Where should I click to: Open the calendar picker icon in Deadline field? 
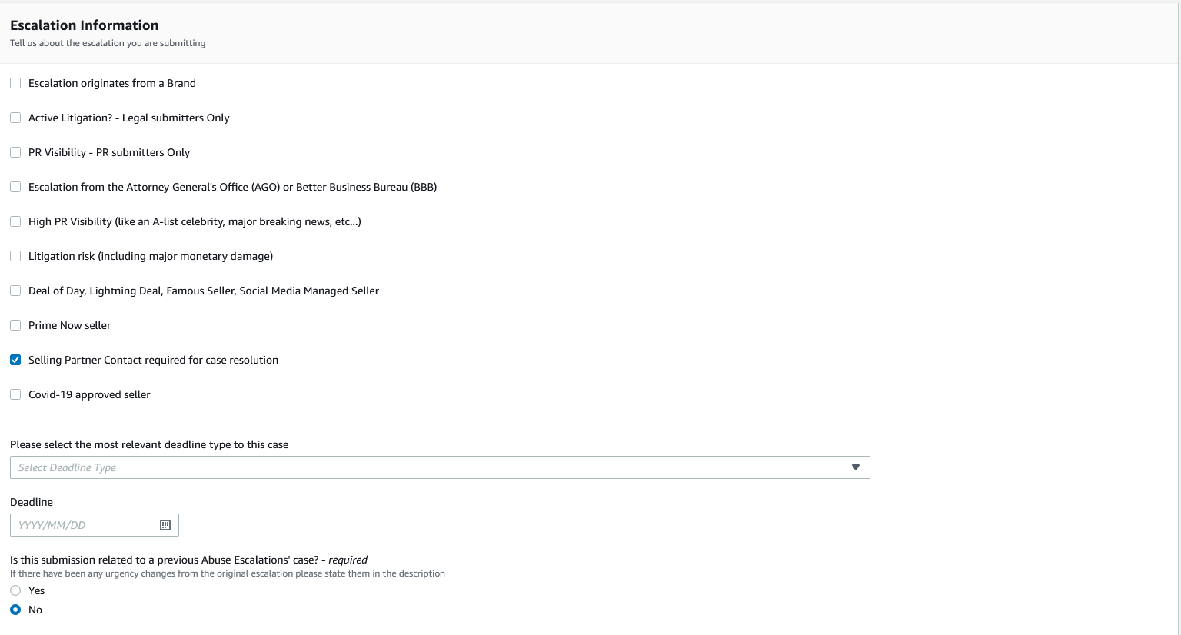point(165,525)
